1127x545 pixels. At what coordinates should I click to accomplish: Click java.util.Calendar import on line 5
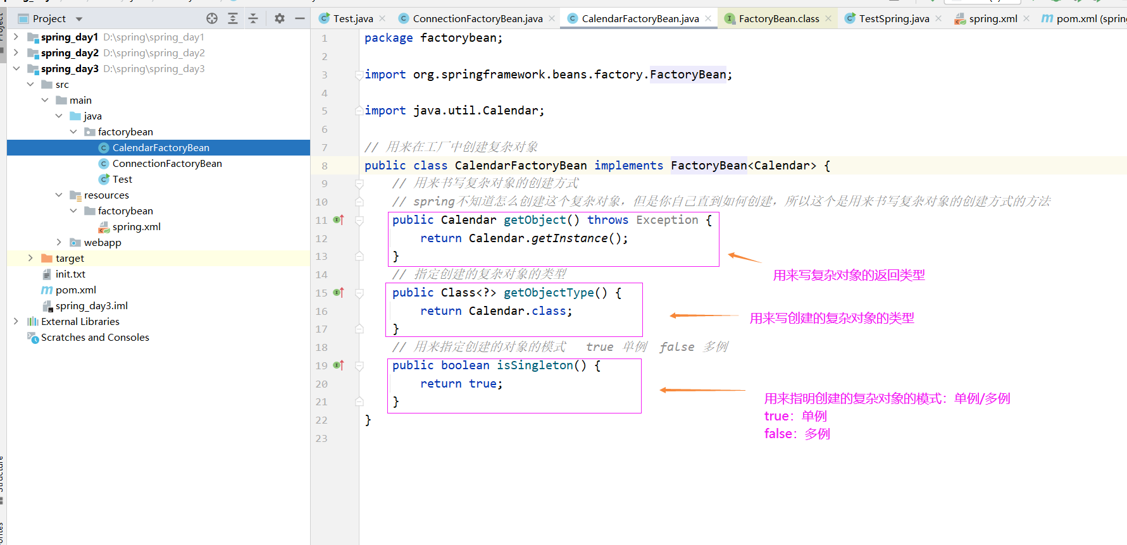[x=478, y=111]
